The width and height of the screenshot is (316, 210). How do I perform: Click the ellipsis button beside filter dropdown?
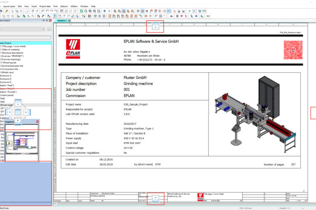(49, 29)
